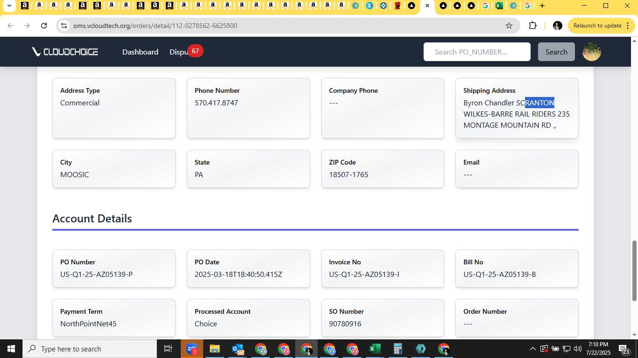
Task: Switch to the blue cross-circle icon tab
Action: tap(383, 6)
